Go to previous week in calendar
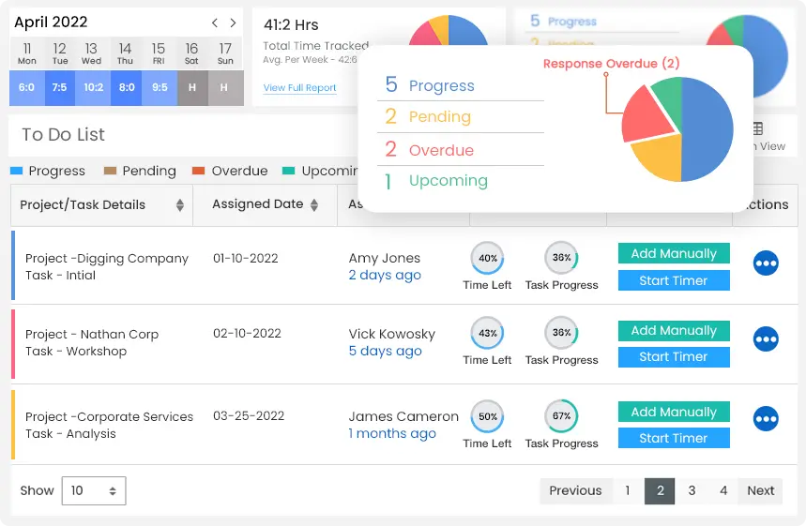This screenshot has height=526, width=806. pos(215,23)
